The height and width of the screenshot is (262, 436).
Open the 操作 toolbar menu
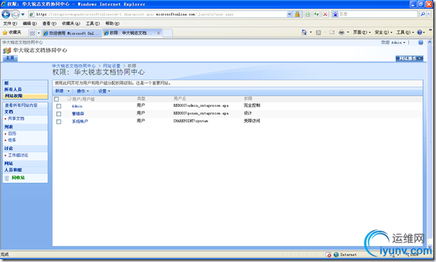[x=82, y=91]
